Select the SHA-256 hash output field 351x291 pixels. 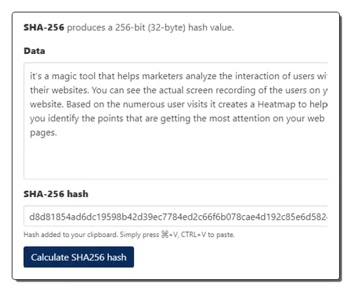[175, 216]
